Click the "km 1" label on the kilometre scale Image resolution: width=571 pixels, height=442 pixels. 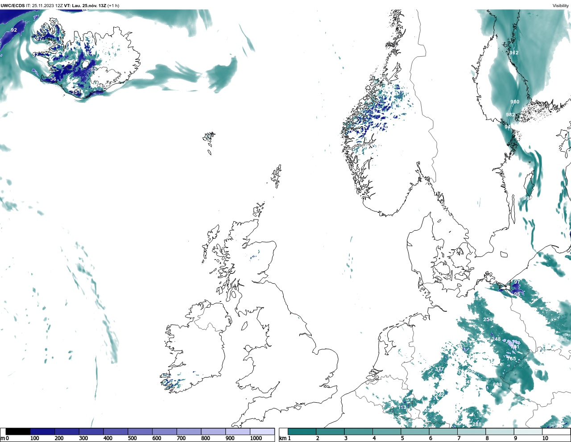coord(285,438)
